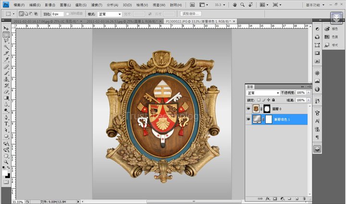346x204 pixels.
Task: Open the 基本功能 workspace switcher
Action: coord(315,5)
